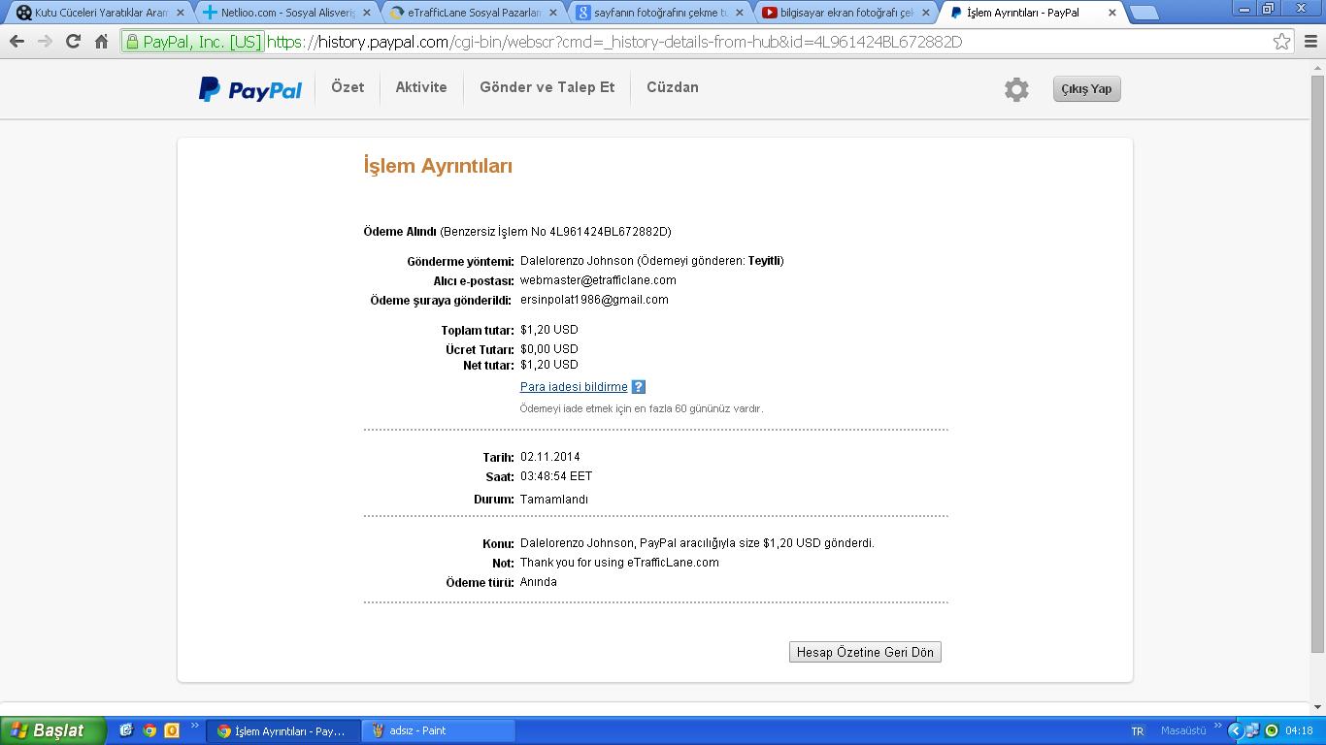Switch to adsız - Paint taskbar window
The image size is (1326, 745).
438,730
